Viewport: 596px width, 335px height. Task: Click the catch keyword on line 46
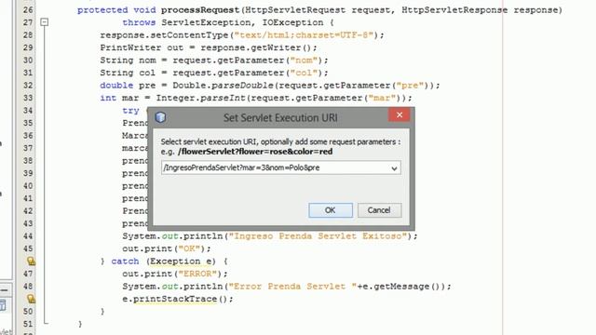click(125, 261)
